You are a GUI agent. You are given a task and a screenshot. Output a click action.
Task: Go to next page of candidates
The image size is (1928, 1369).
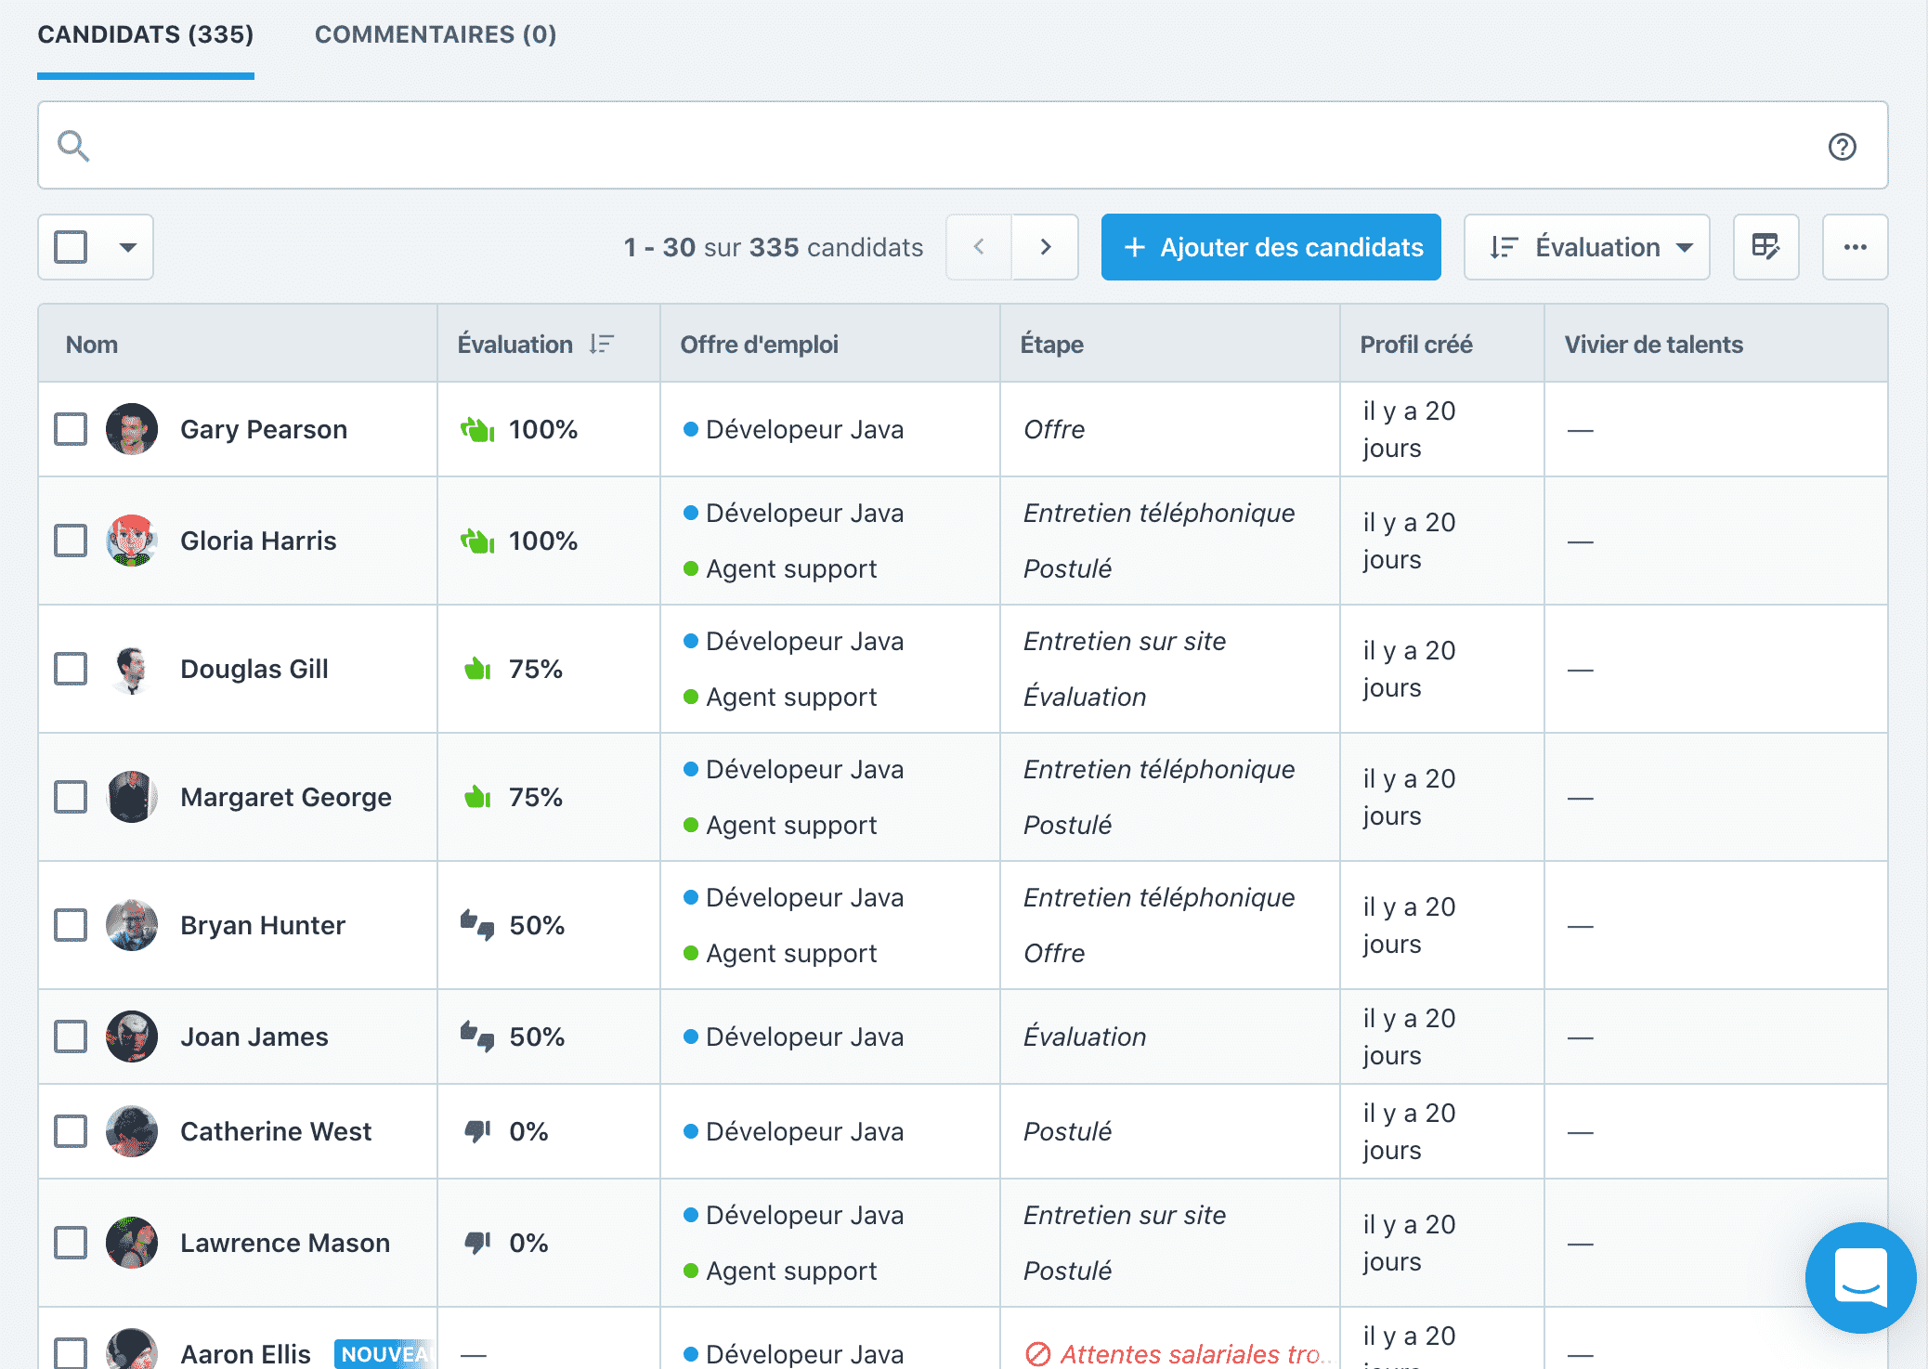pyautogui.click(x=1045, y=247)
